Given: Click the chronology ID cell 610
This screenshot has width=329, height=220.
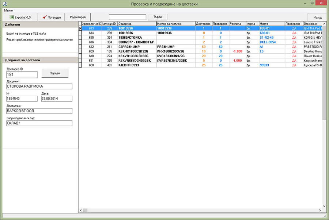Looking at the screenshot, I should coord(91,56).
